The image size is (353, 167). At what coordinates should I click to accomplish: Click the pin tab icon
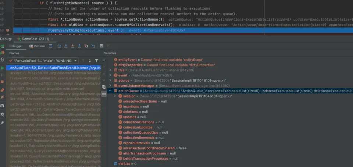point(2,122)
